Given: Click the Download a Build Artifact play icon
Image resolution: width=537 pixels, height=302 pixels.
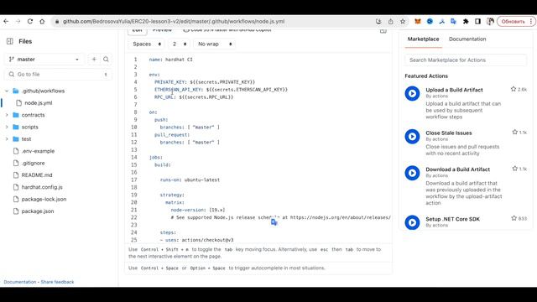Looking at the screenshot, I should [412, 173].
